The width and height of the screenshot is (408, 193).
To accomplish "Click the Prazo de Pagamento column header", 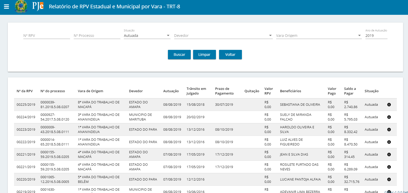I will point(224,91).
